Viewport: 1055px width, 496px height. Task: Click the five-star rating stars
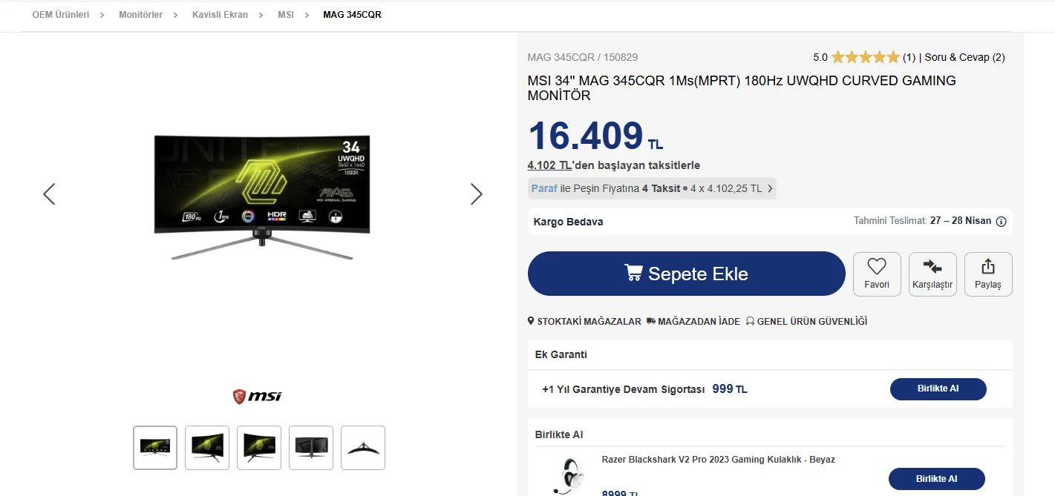tap(865, 57)
